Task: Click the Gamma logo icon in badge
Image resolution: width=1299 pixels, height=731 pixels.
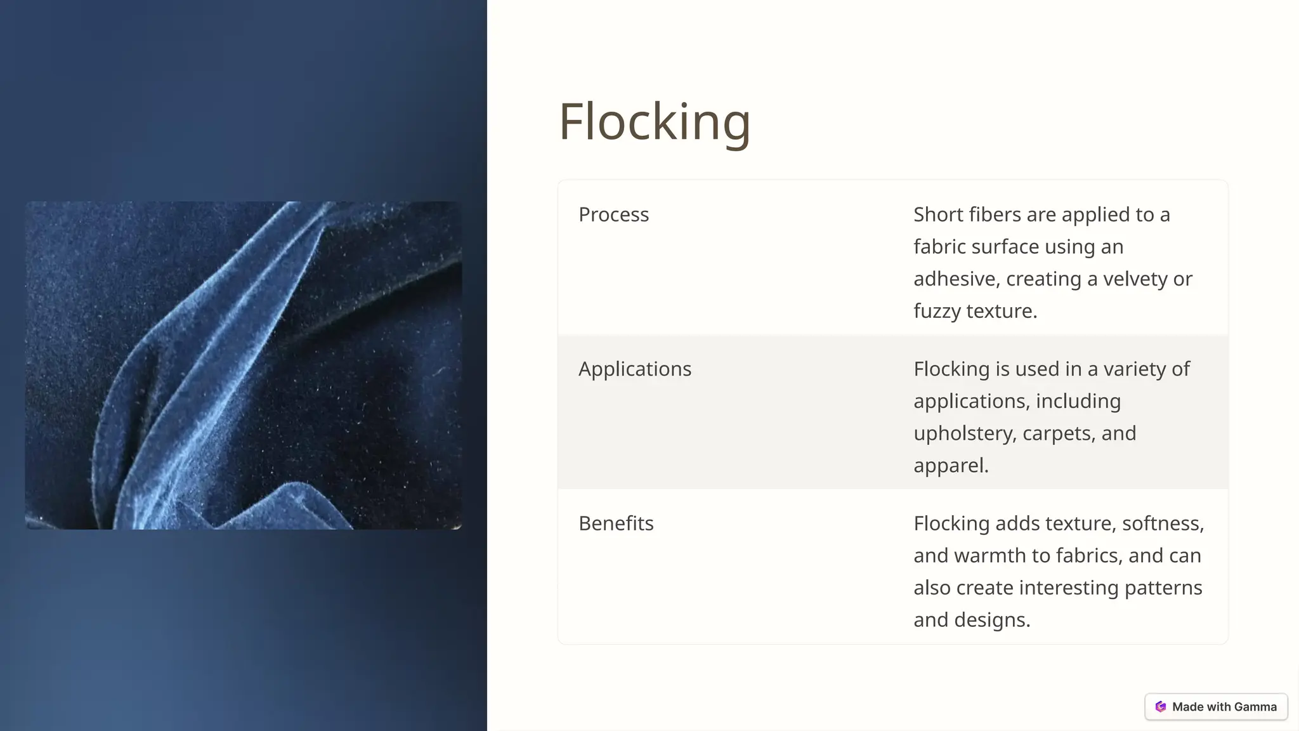Action: pos(1161,707)
